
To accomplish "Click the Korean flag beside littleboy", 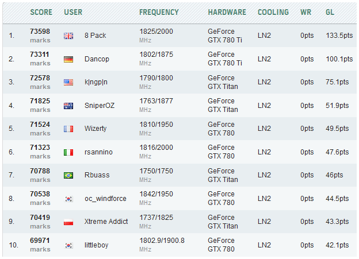I will 68,245.
